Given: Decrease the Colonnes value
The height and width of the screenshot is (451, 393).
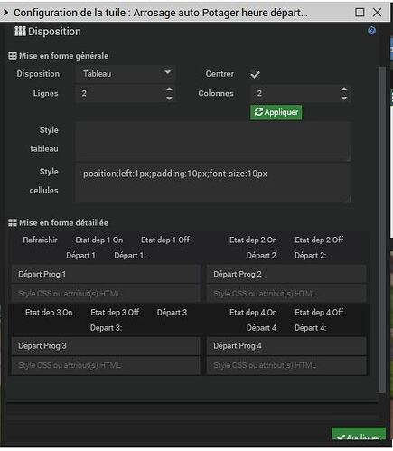Looking at the screenshot, I should (344, 99).
